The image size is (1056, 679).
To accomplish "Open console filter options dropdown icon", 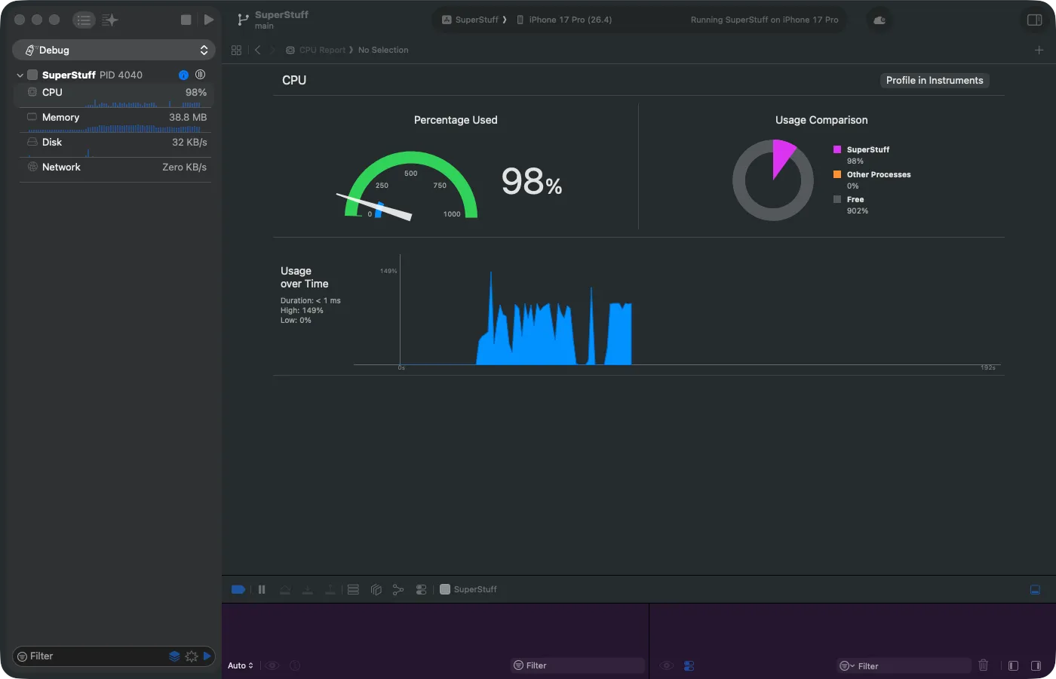I will [847, 666].
